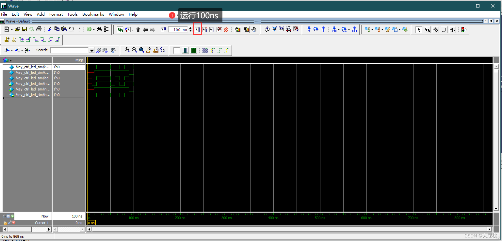The height and width of the screenshot is (241, 502).
Task: Click the Break simulation icon with red X
Action: (219, 30)
